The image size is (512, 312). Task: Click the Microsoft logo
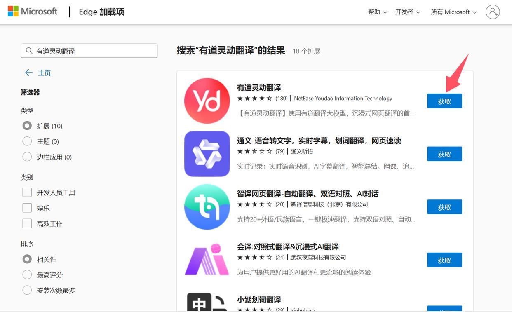point(33,12)
